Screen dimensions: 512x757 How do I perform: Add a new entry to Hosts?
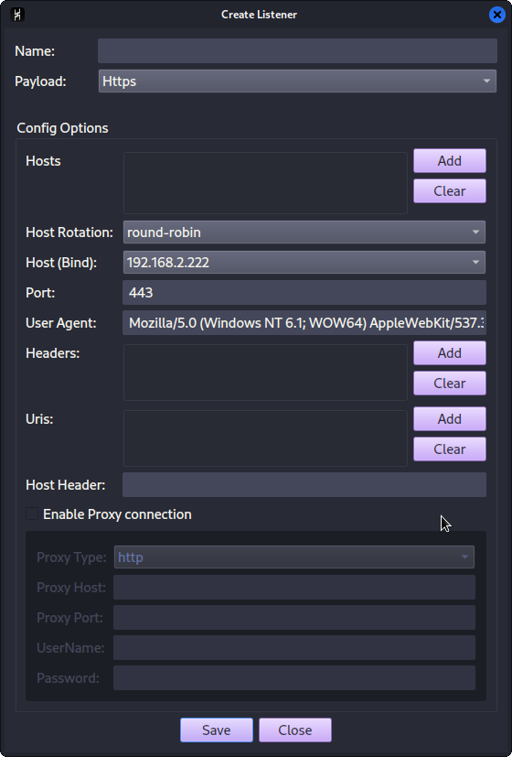point(449,161)
